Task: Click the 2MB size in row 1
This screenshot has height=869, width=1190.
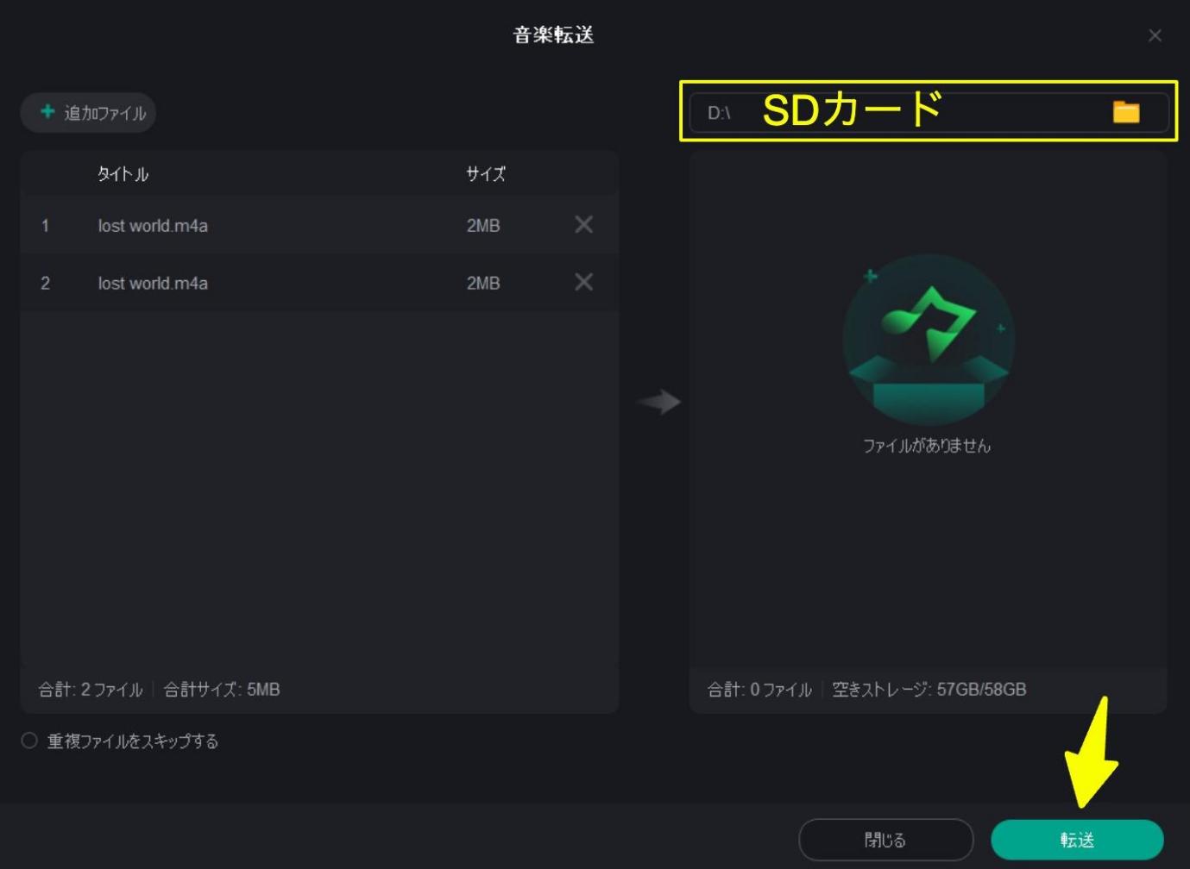Action: [483, 226]
